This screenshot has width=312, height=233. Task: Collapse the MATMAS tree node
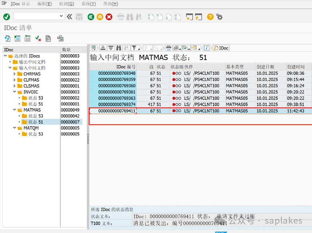point(14,110)
